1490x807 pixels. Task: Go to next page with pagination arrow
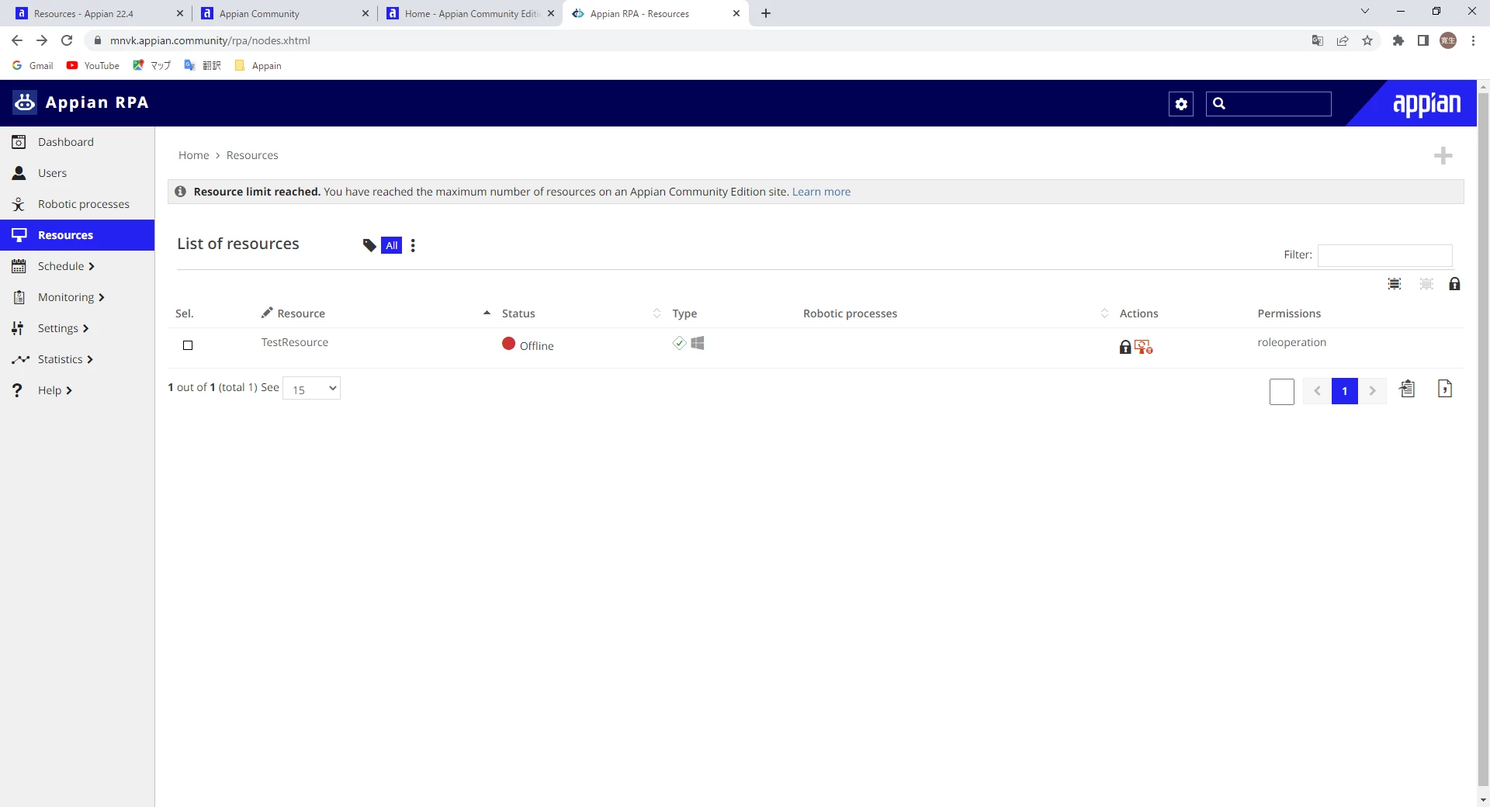tap(1372, 391)
